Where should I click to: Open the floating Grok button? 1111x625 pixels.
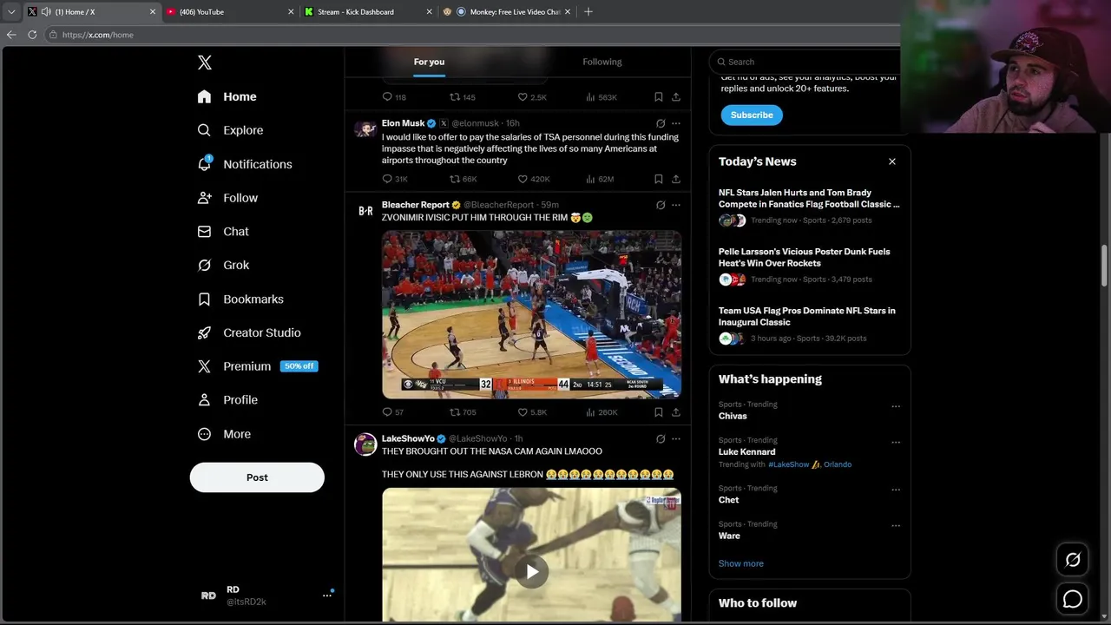1073,560
